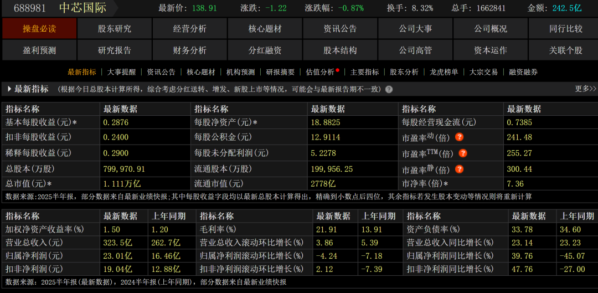This screenshot has height=293, width=598.
Task: Open the 股东研究 tab
Action: (x=115, y=29)
